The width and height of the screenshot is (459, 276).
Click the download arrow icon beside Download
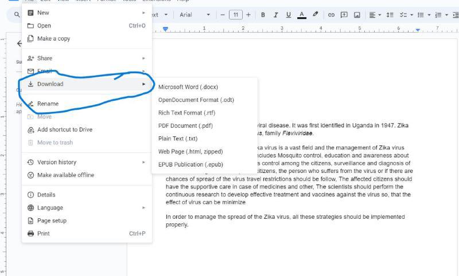[30, 84]
